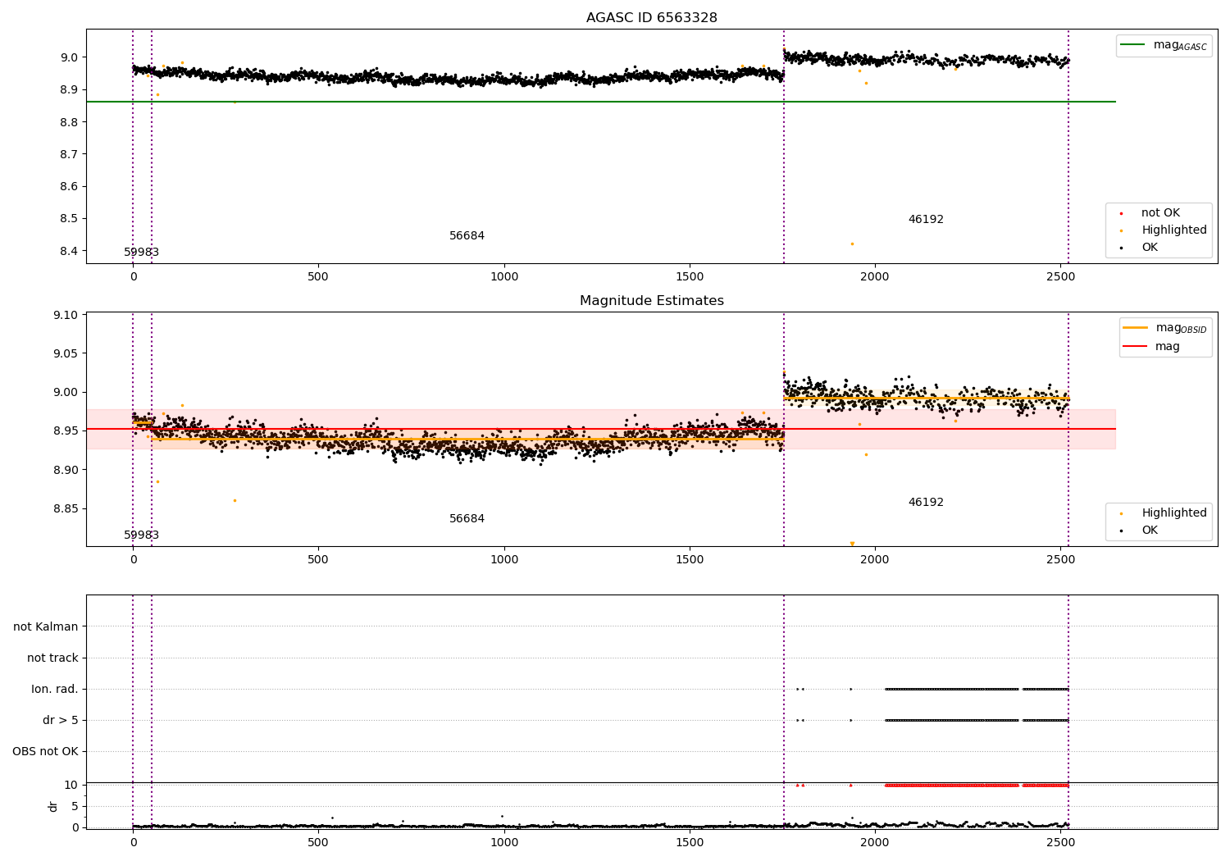Screen dimensions: 1230x861
Task: Select the orange mag OBSID legend entry
Action: [x=1165, y=328]
